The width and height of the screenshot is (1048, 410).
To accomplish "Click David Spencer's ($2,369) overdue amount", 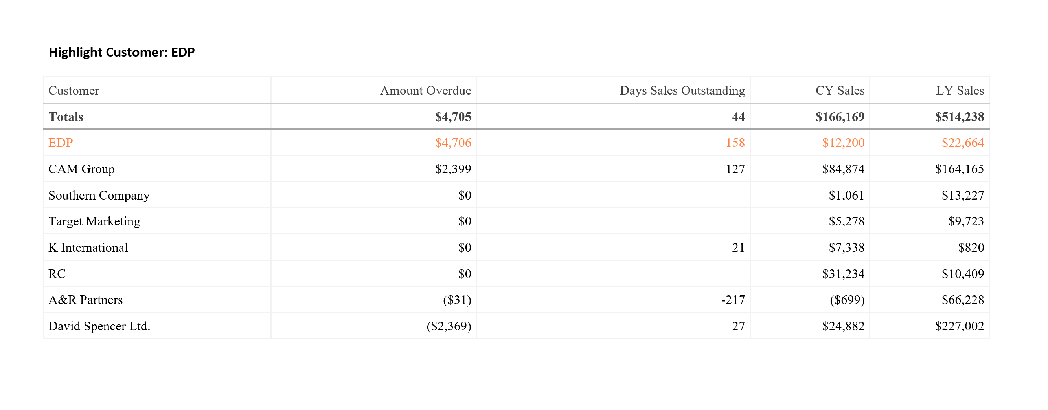I will pyautogui.click(x=449, y=326).
